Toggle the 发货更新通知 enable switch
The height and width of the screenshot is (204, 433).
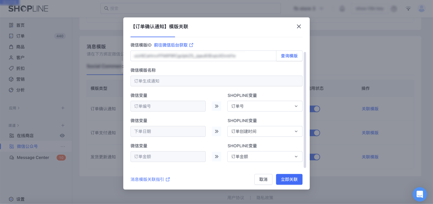pos(315,157)
